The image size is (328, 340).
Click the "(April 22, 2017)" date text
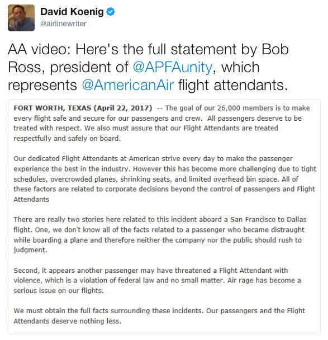coord(123,108)
